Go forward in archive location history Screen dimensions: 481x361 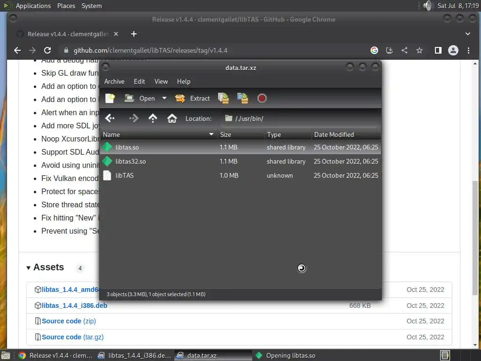point(133,118)
